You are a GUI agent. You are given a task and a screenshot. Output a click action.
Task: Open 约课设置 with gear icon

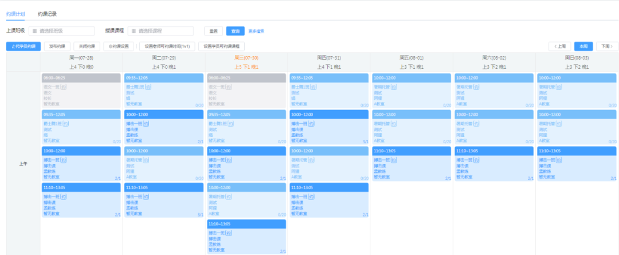tap(119, 46)
